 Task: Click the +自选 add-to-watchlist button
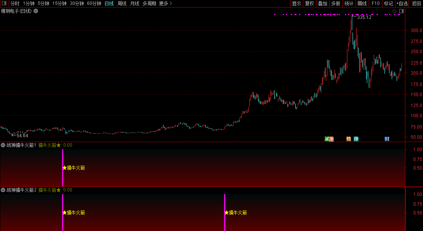pos(402,3)
